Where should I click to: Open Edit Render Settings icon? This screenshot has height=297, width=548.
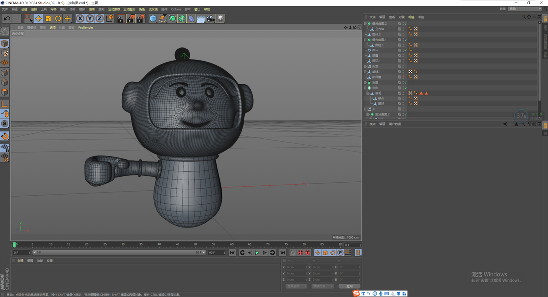[x=140, y=19]
